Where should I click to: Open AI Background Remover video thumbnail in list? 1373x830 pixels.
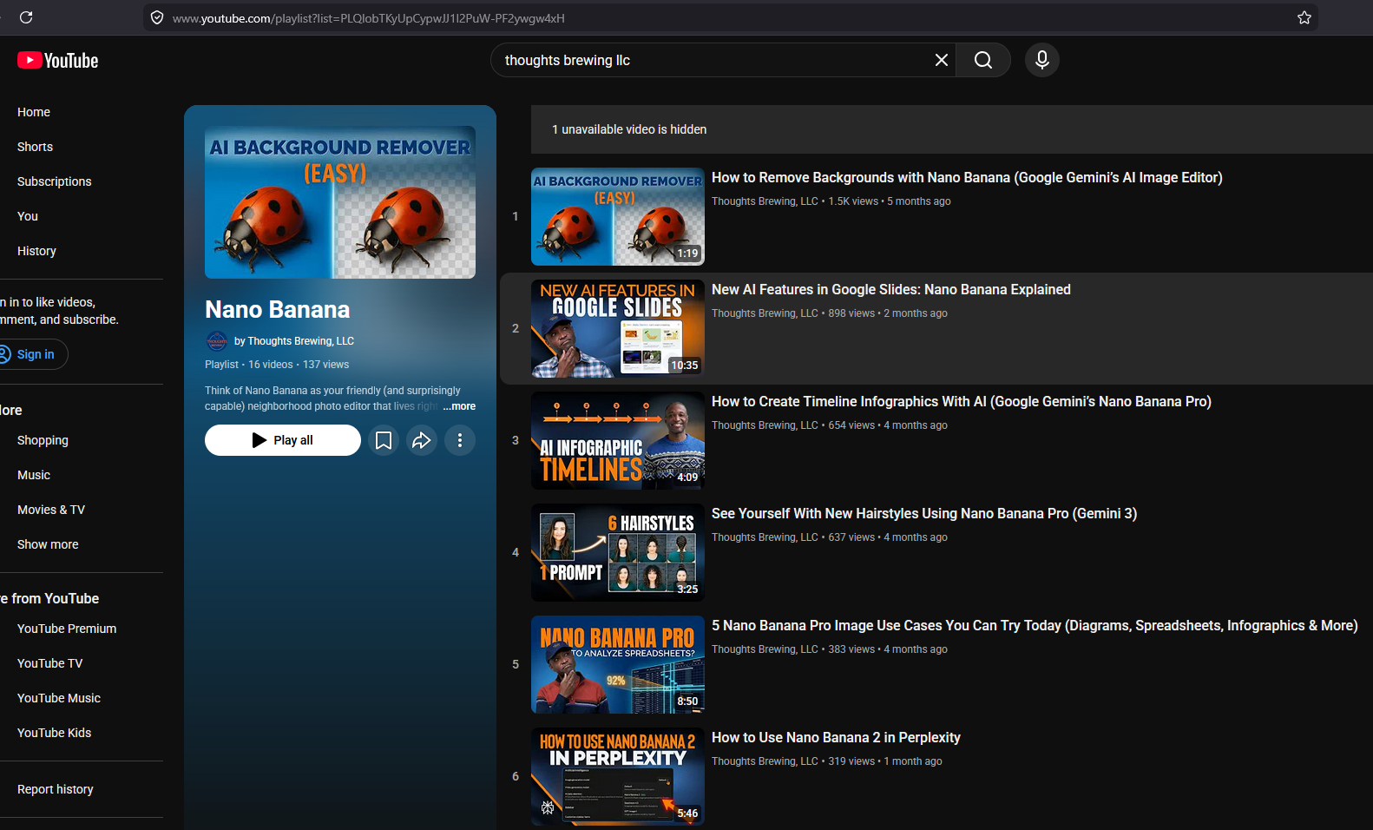[618, 216]
